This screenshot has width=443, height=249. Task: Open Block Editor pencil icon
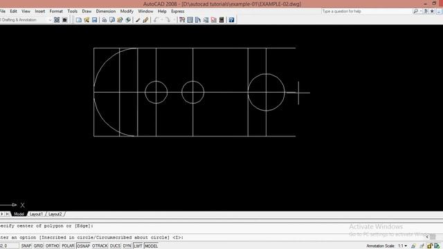tap(146, 20)
